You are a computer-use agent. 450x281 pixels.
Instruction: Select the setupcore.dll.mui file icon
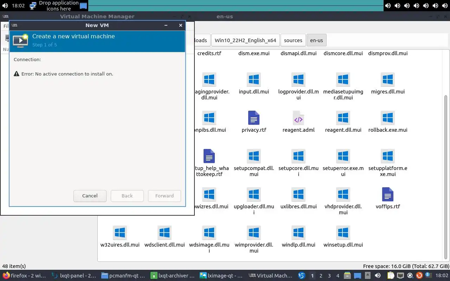tap(298, 156)
